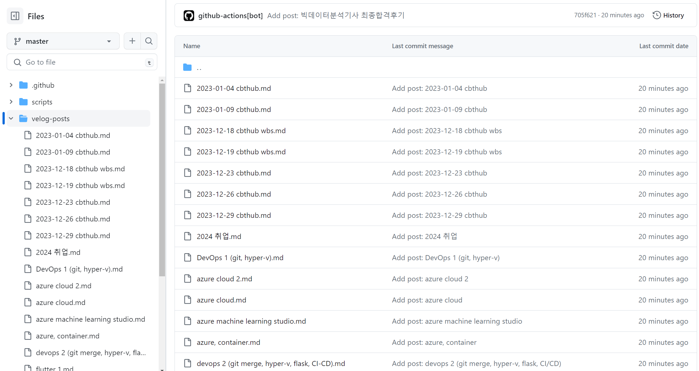Open azure cloud.md in file table

tap(221, 300)
